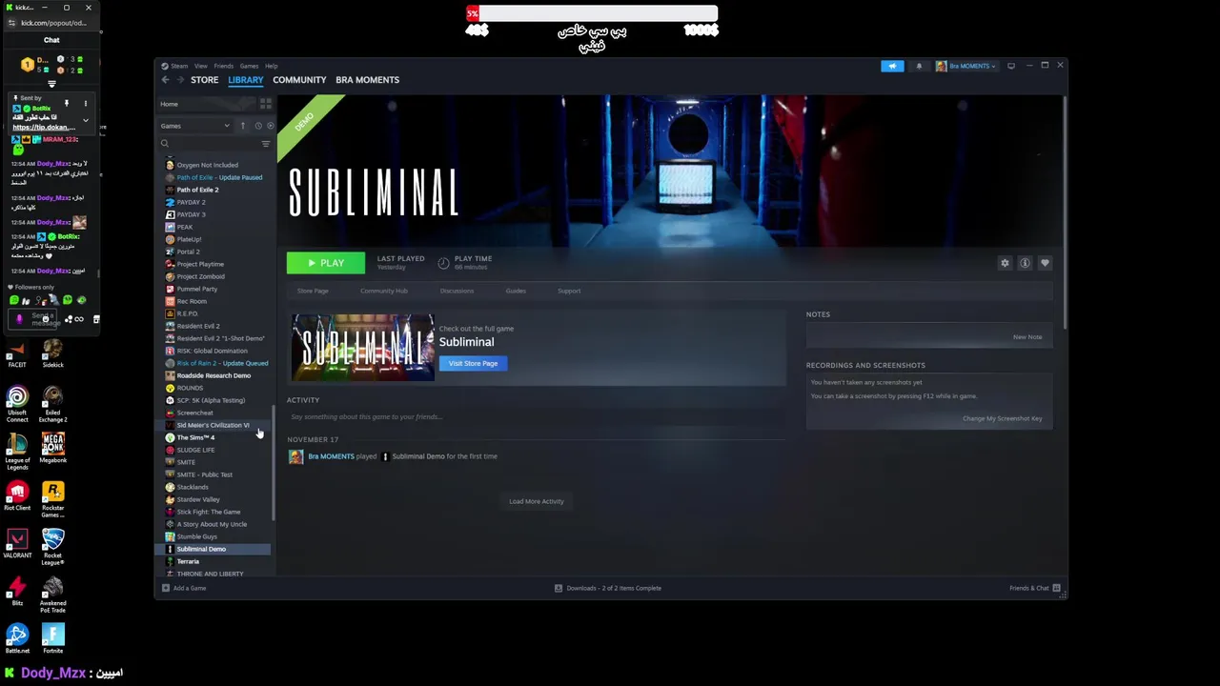Open Subliminal game info icon
Screen dimensions: 1220x686
click(1025, 263)
